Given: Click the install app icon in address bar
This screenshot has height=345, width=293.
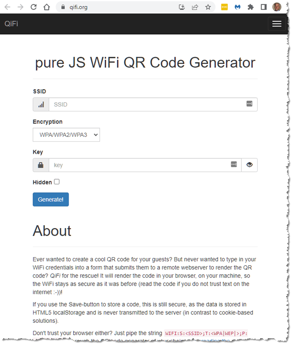Looking at the screenshot, I should [x=182, y=7].
